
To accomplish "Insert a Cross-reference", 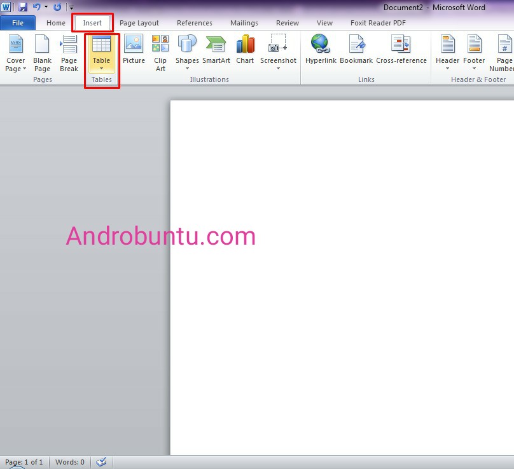I will point(401,53).
